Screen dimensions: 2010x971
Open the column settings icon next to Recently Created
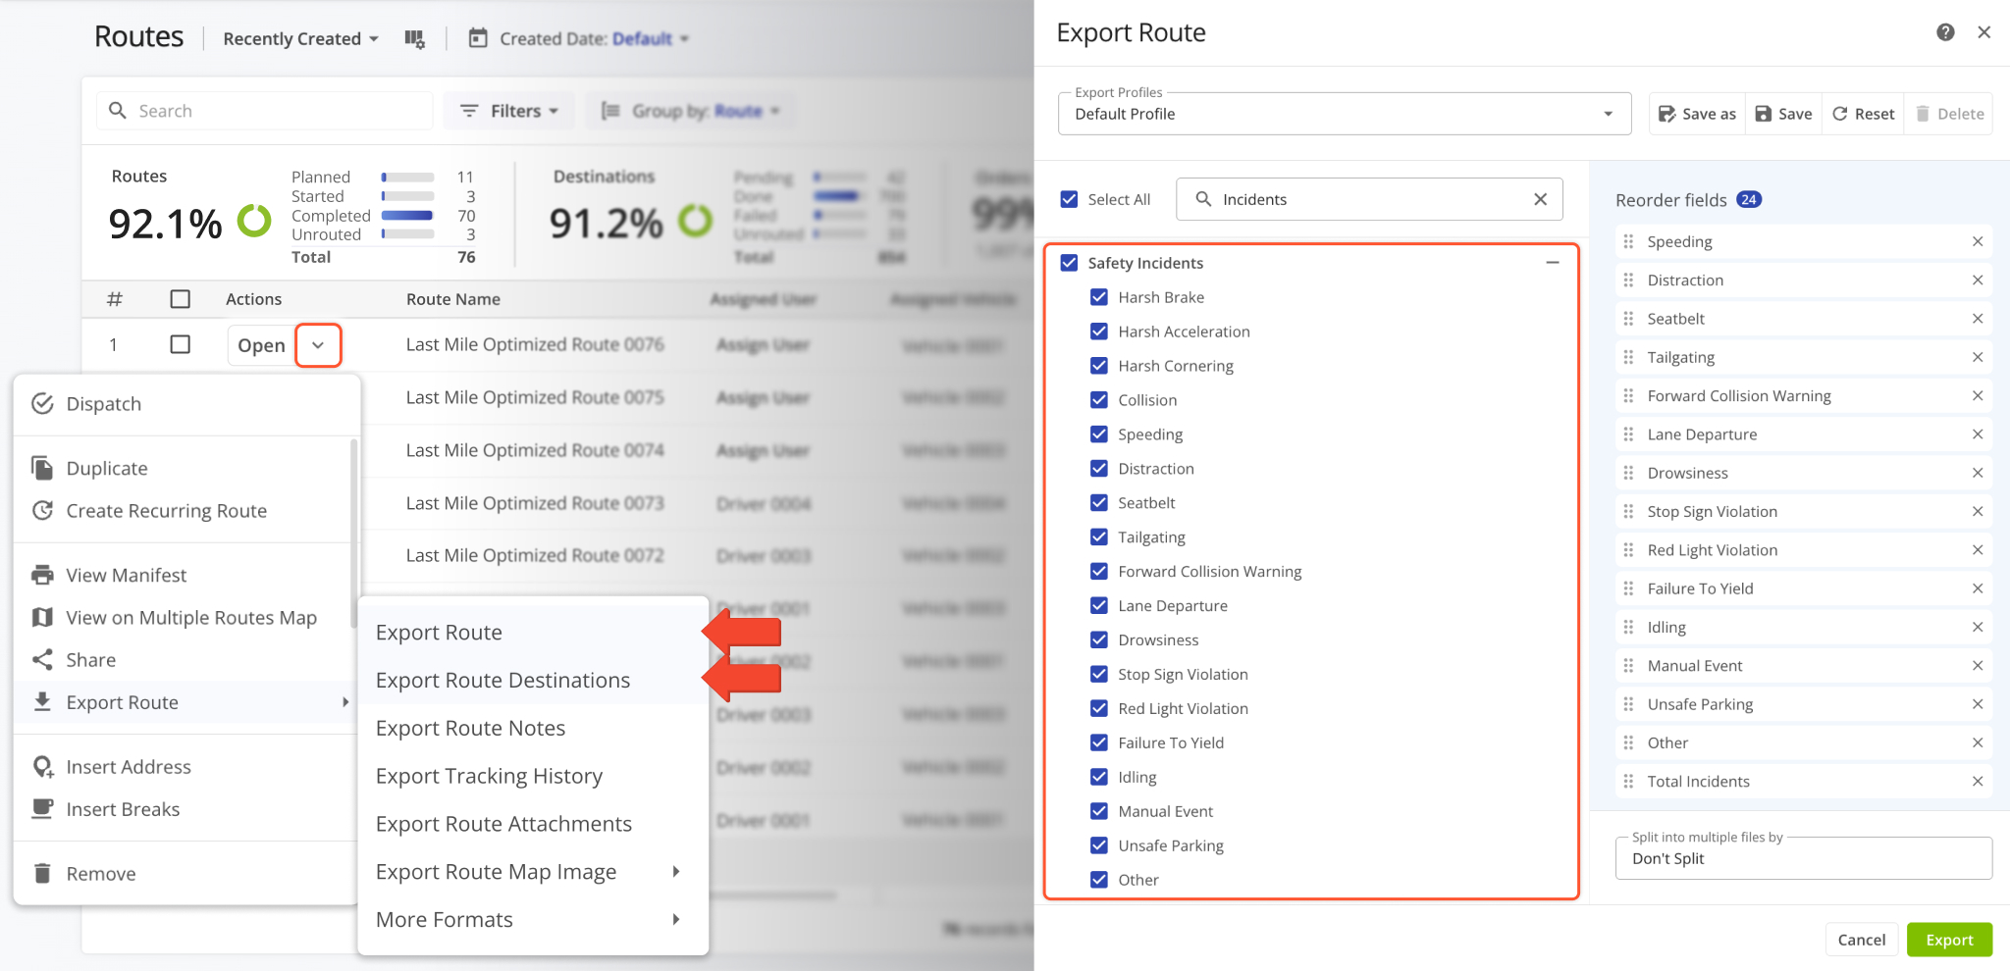pyautogui.click(x=414, y=39)
